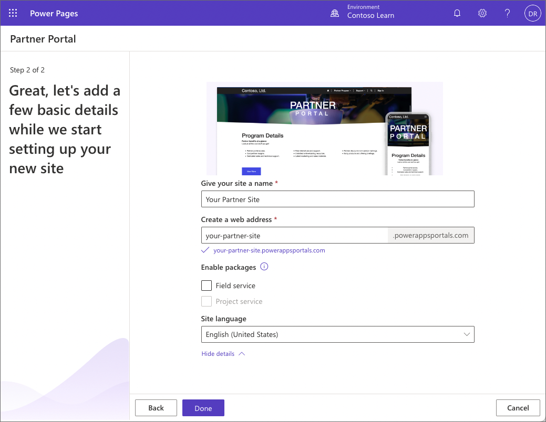Click the Partner Portal template preview image
Image resolution: width=546 pixels, height=422 pixels.
[325, 129]
